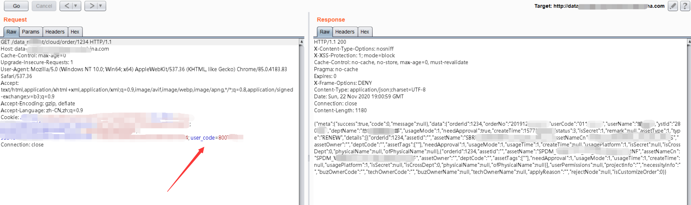
Task: Click the Host header line
Action: [x=55, y=49]
